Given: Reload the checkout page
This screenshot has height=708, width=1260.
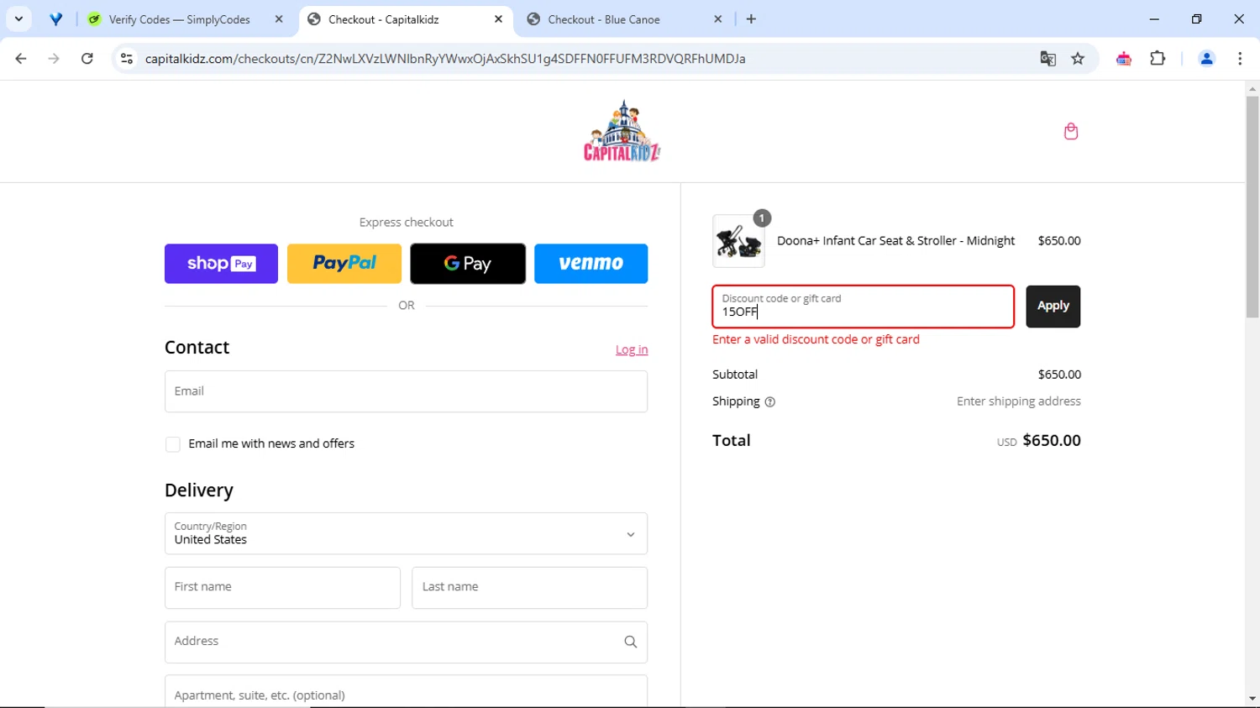Looking at the screenshot, I should [87, 59].
